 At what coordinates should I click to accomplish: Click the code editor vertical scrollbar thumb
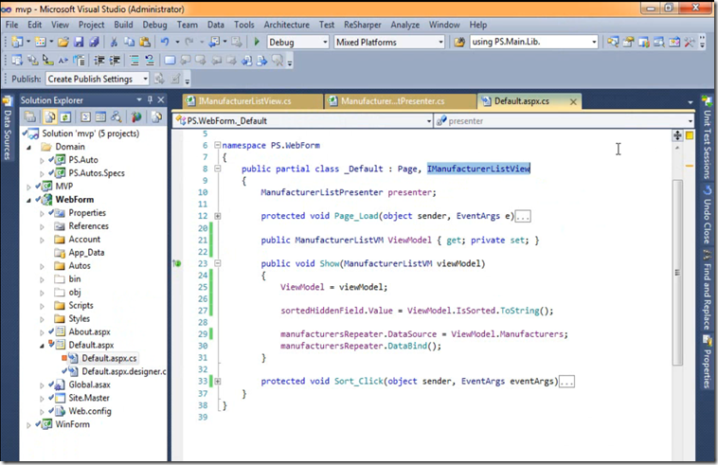pyautogui.click(x=677, y=273)
